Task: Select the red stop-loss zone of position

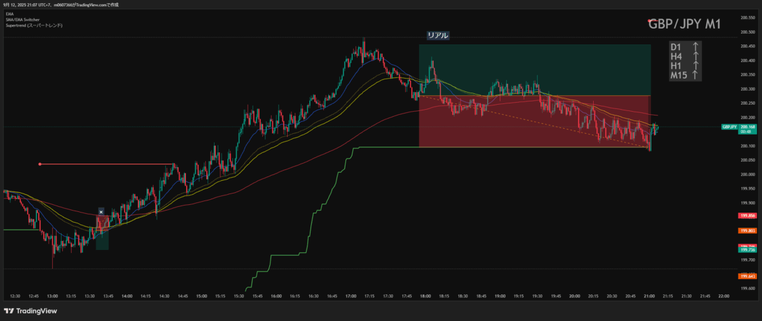Action: point(535,122)
